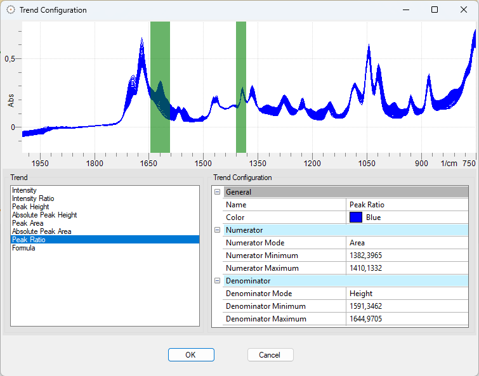Click the Trend Configuration window icon
This screenshot has width=479, height=376.
pyautogui.click(x=10, y=10)
